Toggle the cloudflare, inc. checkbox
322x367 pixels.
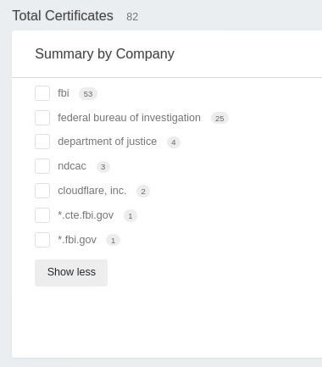tap(42, 191)
